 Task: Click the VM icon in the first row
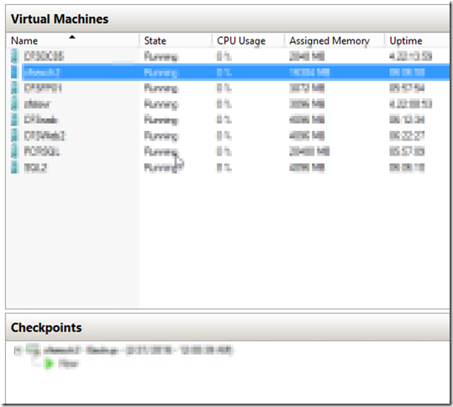(x=14, y=56)
